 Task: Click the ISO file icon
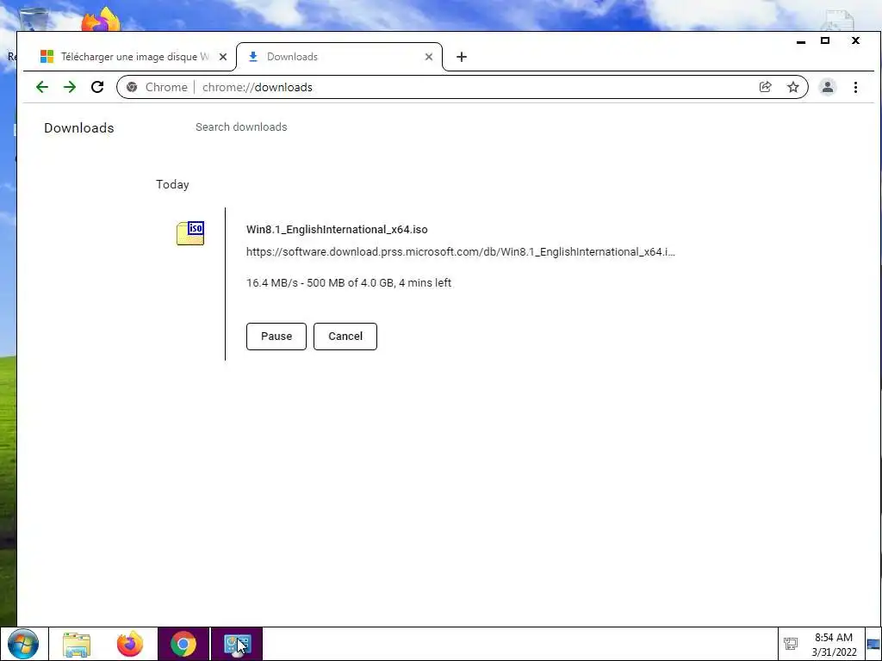(x=190, y=232)
